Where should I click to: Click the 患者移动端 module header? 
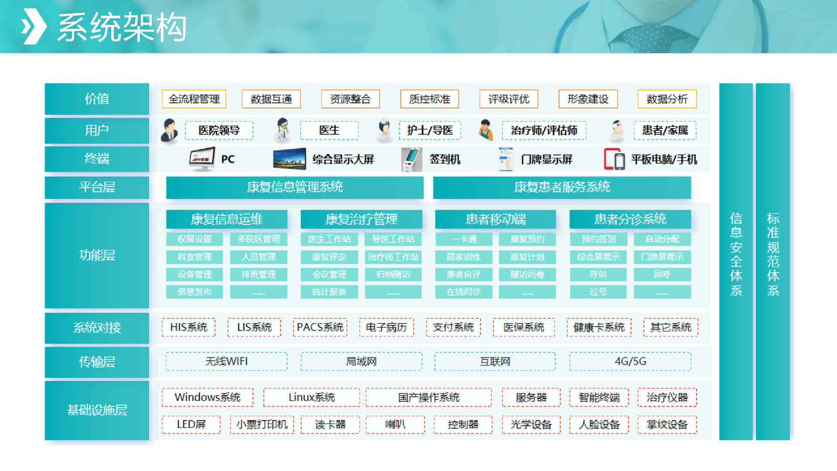[496, 219]
